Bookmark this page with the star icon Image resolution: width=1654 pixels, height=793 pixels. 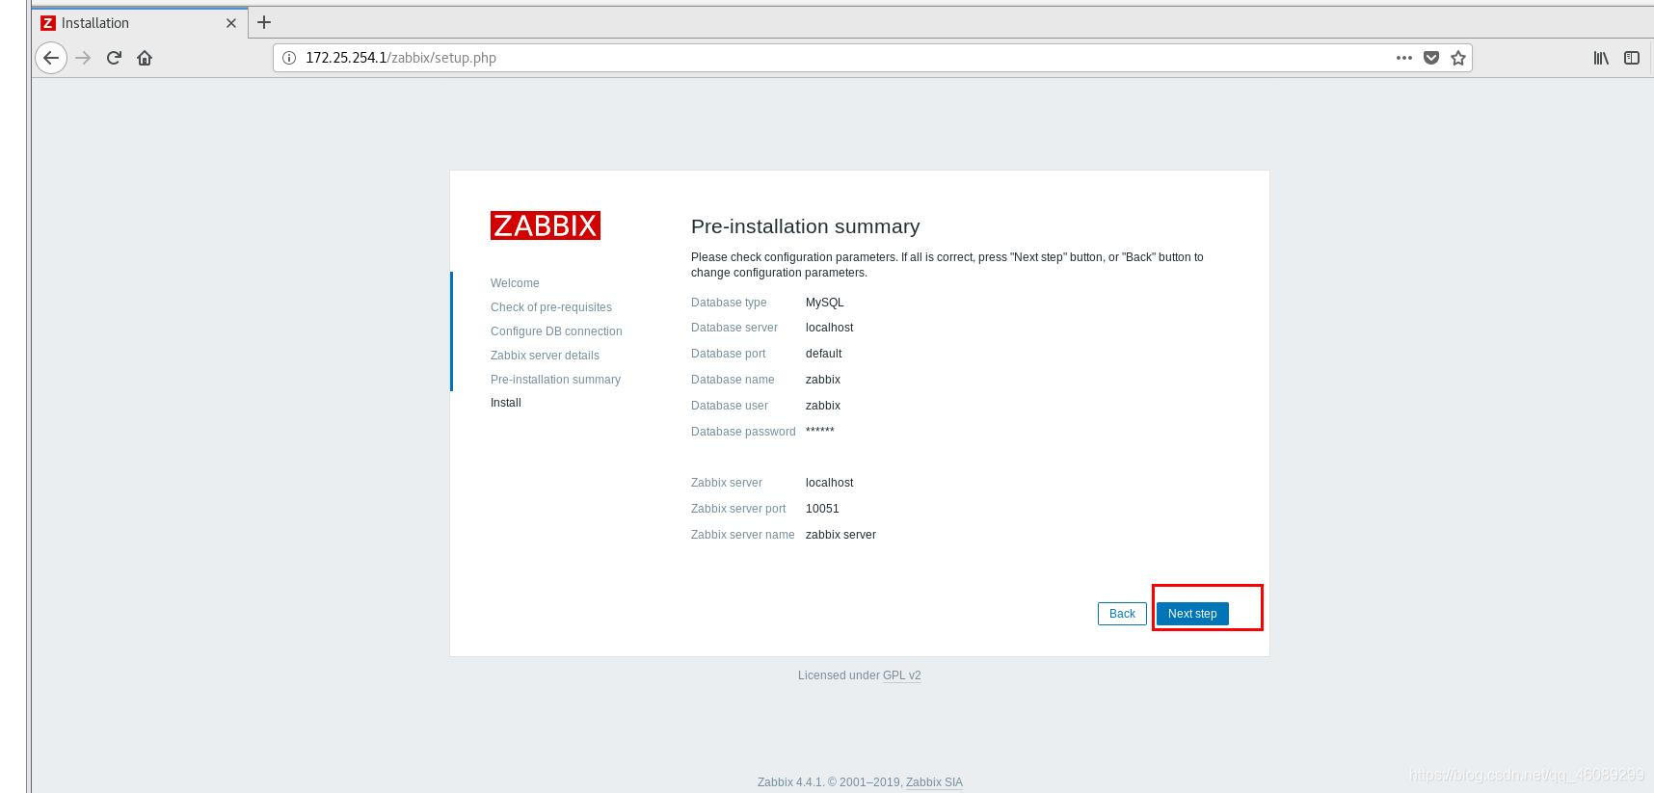pyautogui.click(x=1458, y=58)
